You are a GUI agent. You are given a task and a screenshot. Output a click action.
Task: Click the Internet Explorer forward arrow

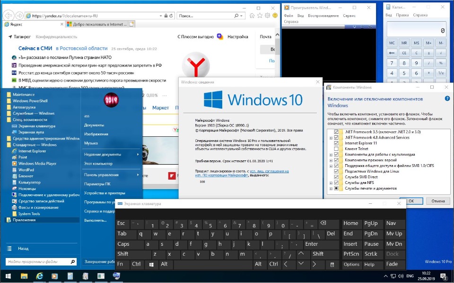pos(19,16)
